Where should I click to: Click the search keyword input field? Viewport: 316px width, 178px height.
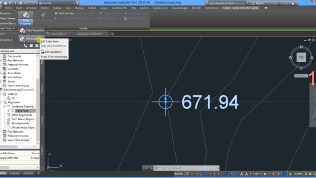click(226, 3)
